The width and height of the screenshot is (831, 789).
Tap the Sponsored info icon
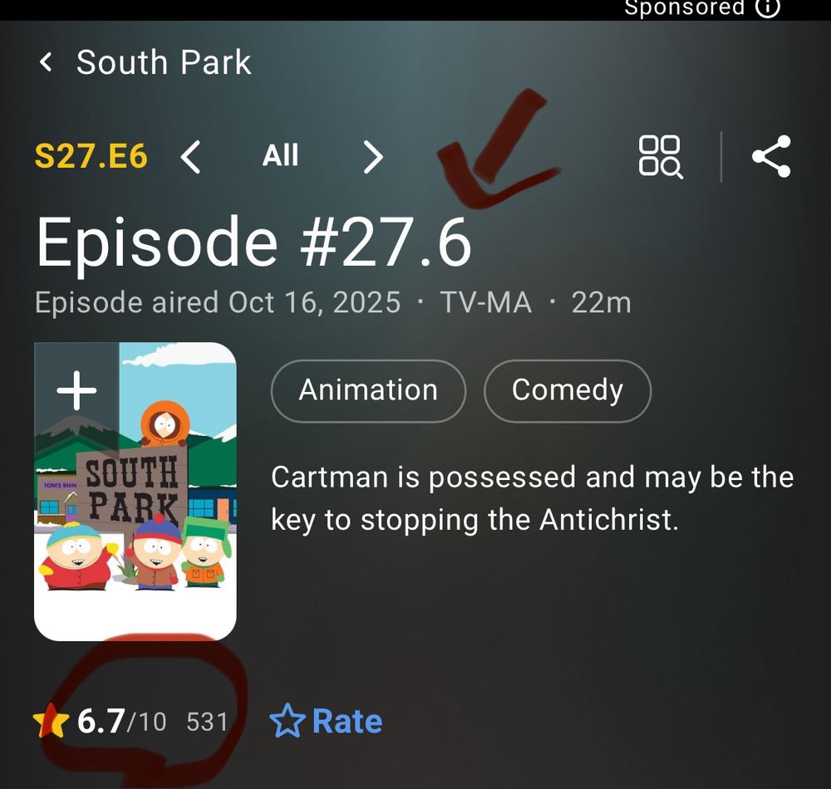pyautogui.click(x=768, y=8)
